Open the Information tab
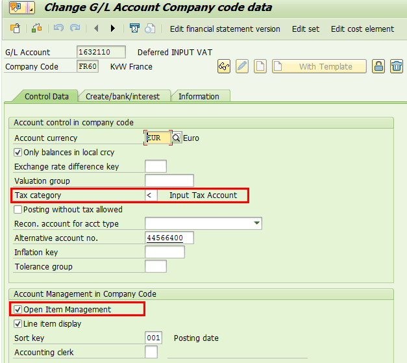The image size is (407, 363). pos(199,97)
